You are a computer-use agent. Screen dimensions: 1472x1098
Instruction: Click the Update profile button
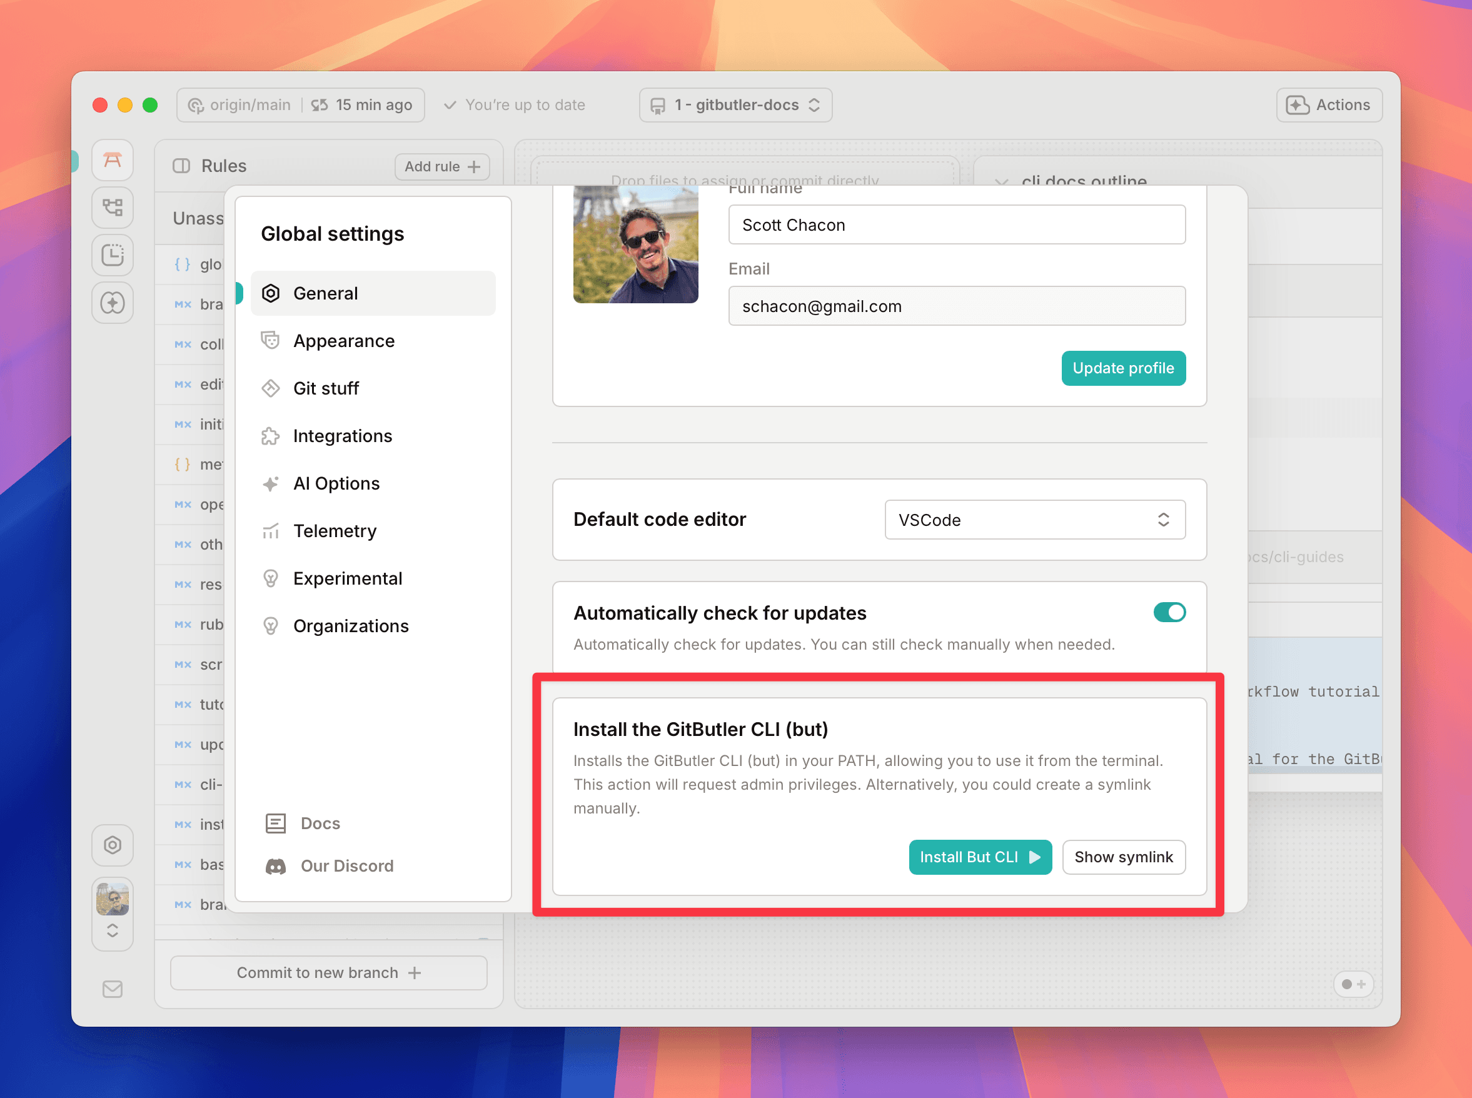[1123, 368]
